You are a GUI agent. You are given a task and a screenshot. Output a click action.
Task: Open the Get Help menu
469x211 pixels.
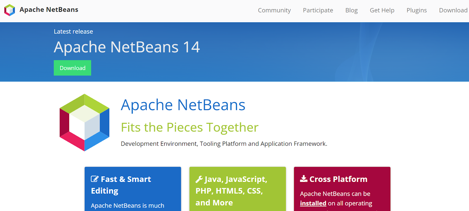click(x=382, y=10)
